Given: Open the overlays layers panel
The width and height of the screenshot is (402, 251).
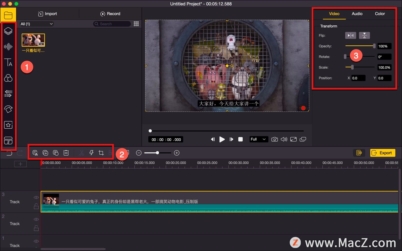Looking at the screenshot, I should tap(8, 31).
